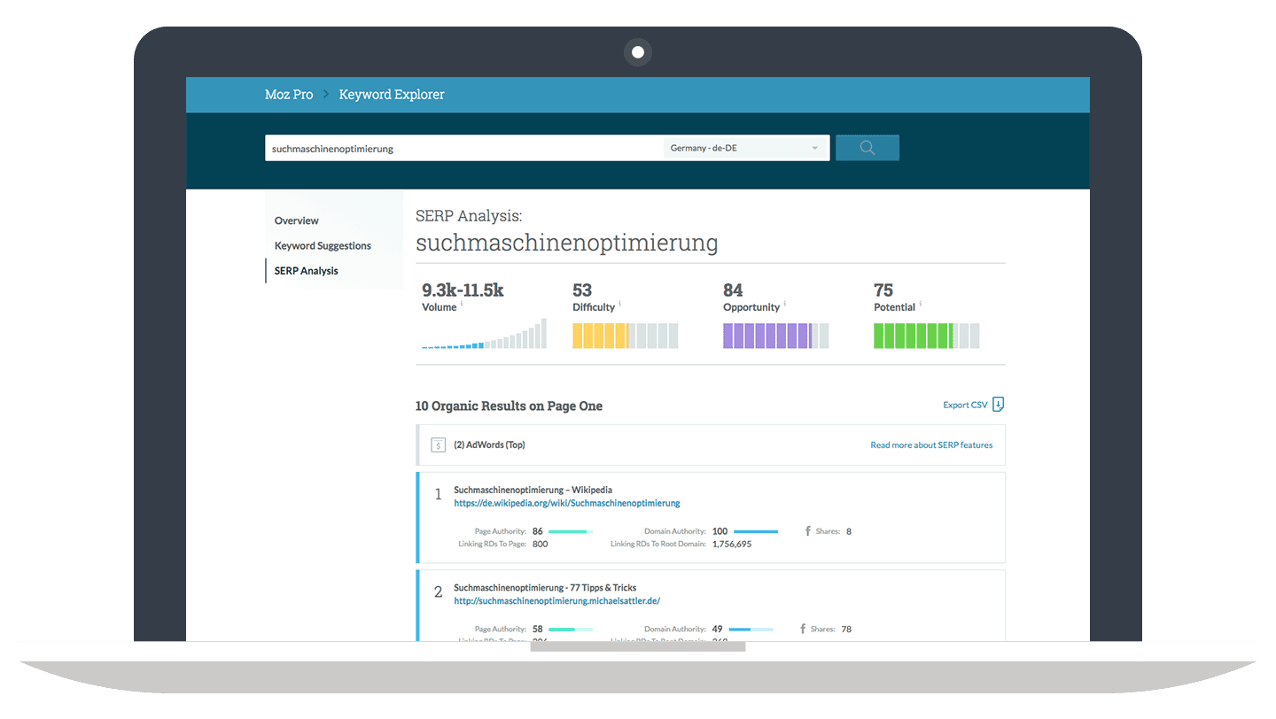
Task: Click Domain Authority bar for Wikipedia result
Action: click(757, 531)
